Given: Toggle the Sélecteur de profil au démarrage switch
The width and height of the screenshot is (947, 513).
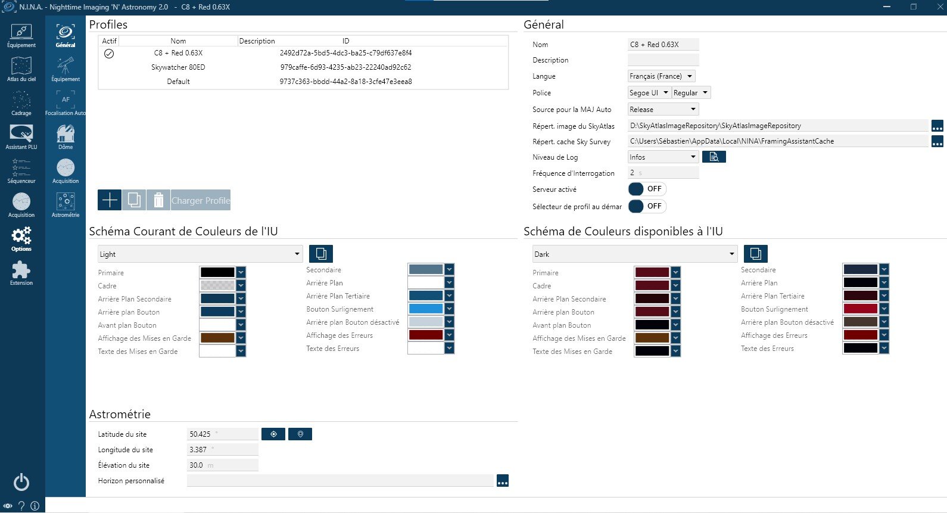Looking at the screenshot, I should (647, 206).
